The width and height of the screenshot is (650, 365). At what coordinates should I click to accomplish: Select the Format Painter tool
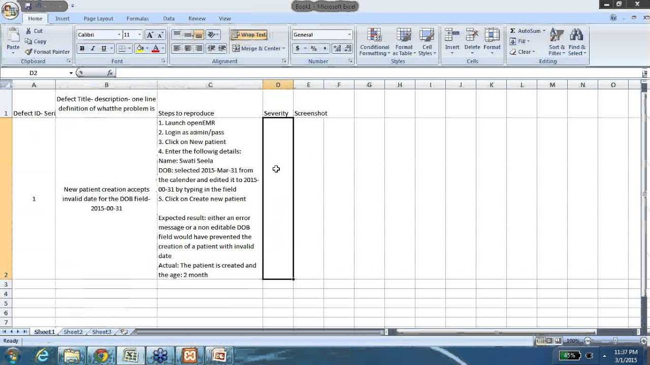[47, 51]
